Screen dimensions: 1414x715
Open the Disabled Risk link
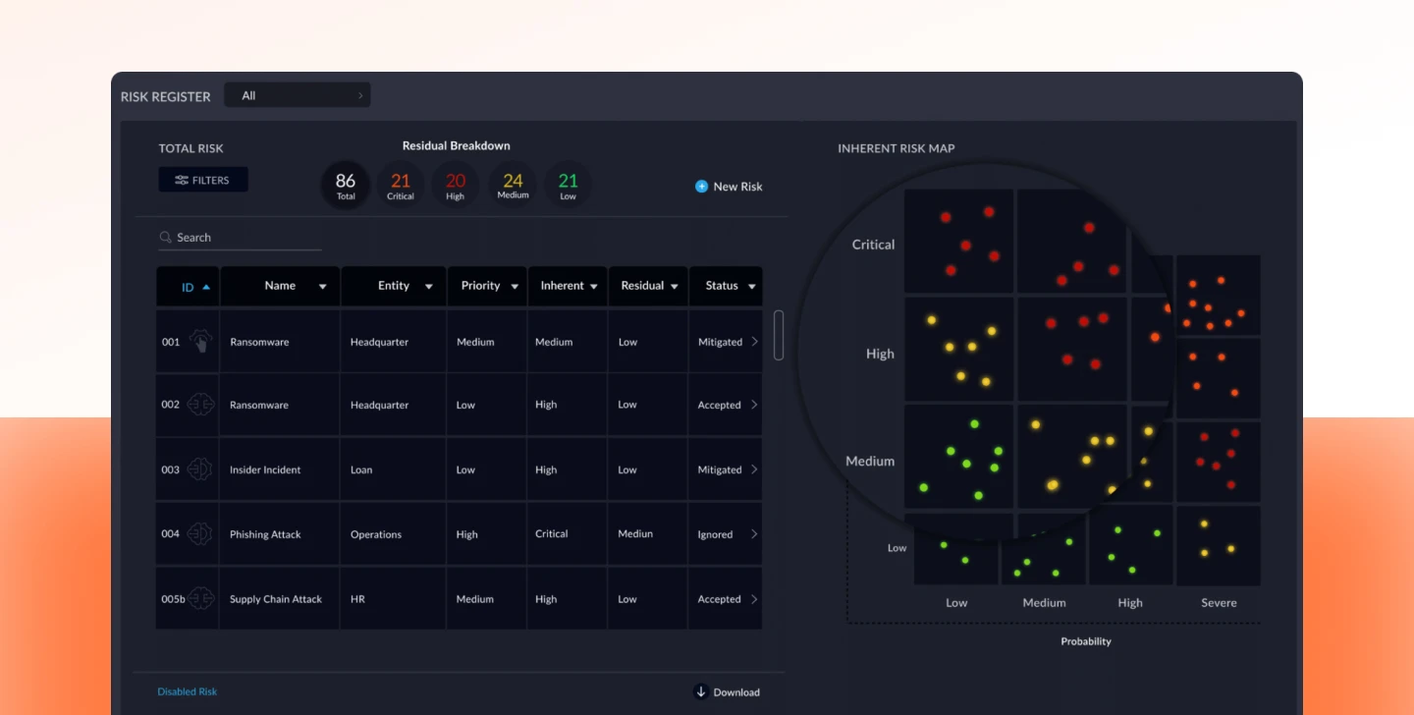pos(187,691)
